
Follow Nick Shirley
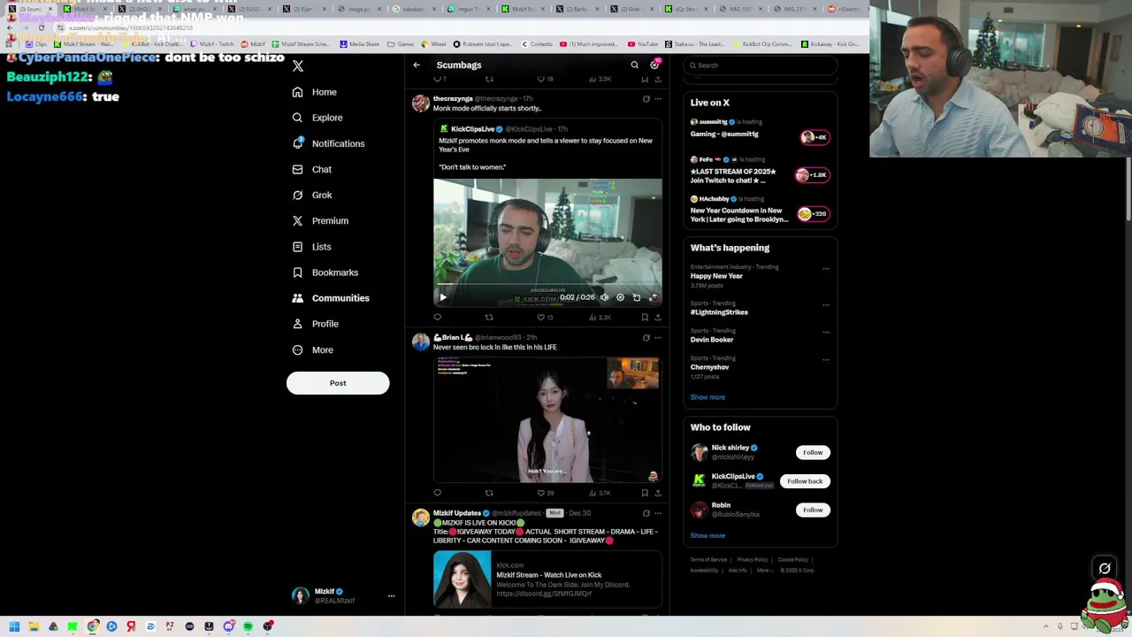click(813, 453)
